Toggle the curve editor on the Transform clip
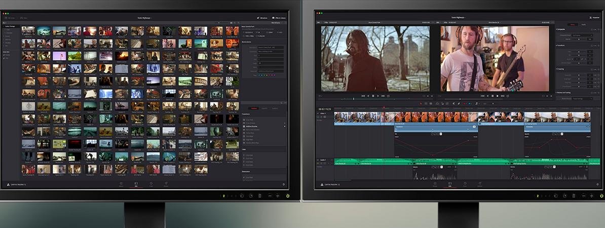605x228 pixels. 474,127
